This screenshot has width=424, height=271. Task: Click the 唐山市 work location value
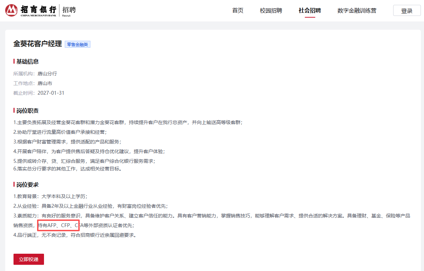click(x=45, y=83)
